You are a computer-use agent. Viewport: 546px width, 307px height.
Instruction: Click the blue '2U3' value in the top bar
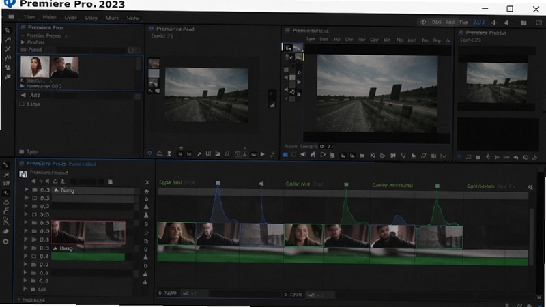478,23
